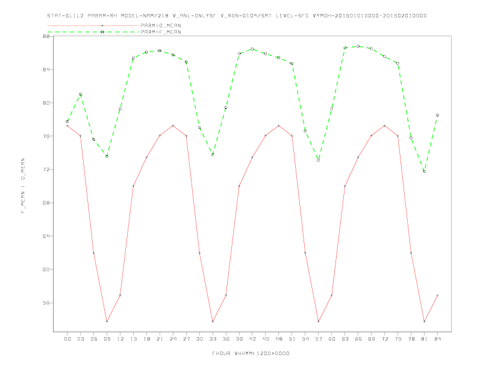477x369 pixels.
Task: Click the x-axis tick label 60
Action: coord(332,339)
